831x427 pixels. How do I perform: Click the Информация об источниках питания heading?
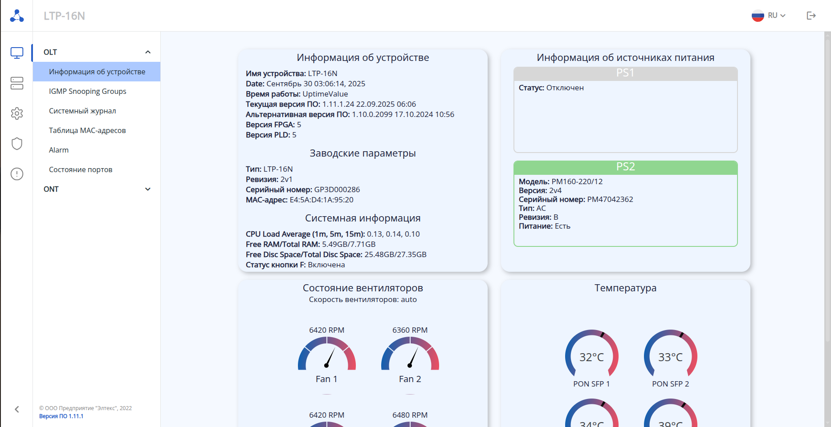coord(626,58)
